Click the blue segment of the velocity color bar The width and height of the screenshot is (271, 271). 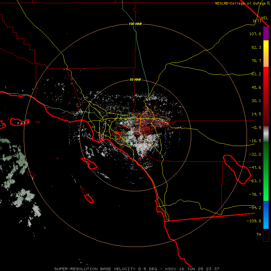click(266, 215)
